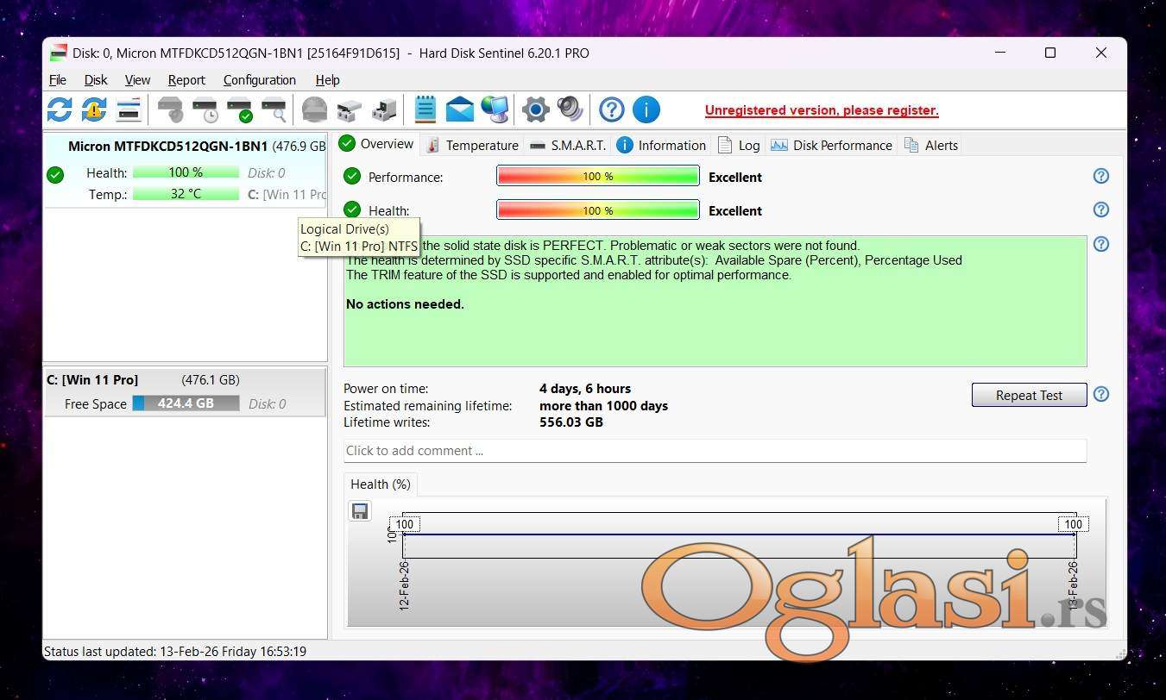Open settings via the gear toolbar icon

coord(536,109)
